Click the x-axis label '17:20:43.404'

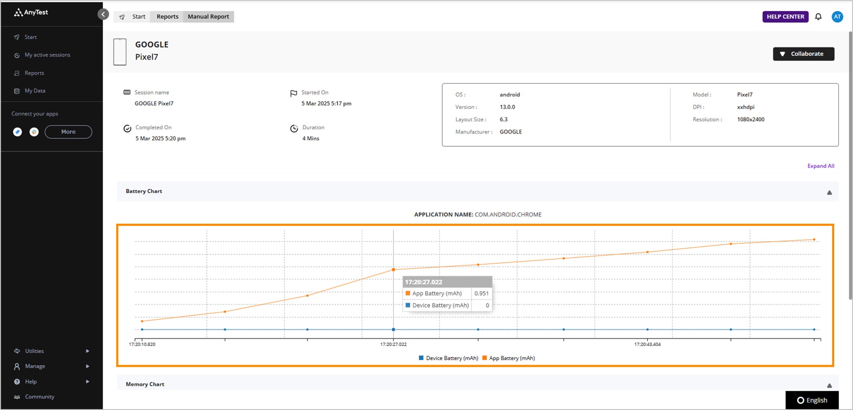click(647, 344)
